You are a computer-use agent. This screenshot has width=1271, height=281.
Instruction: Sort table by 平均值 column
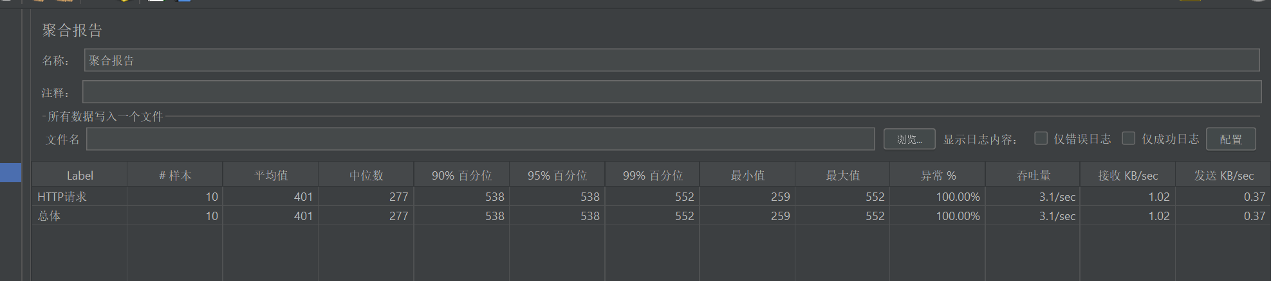tap(271, 175)
